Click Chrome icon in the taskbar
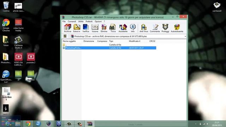226x127 pixels. click(28, 124)
